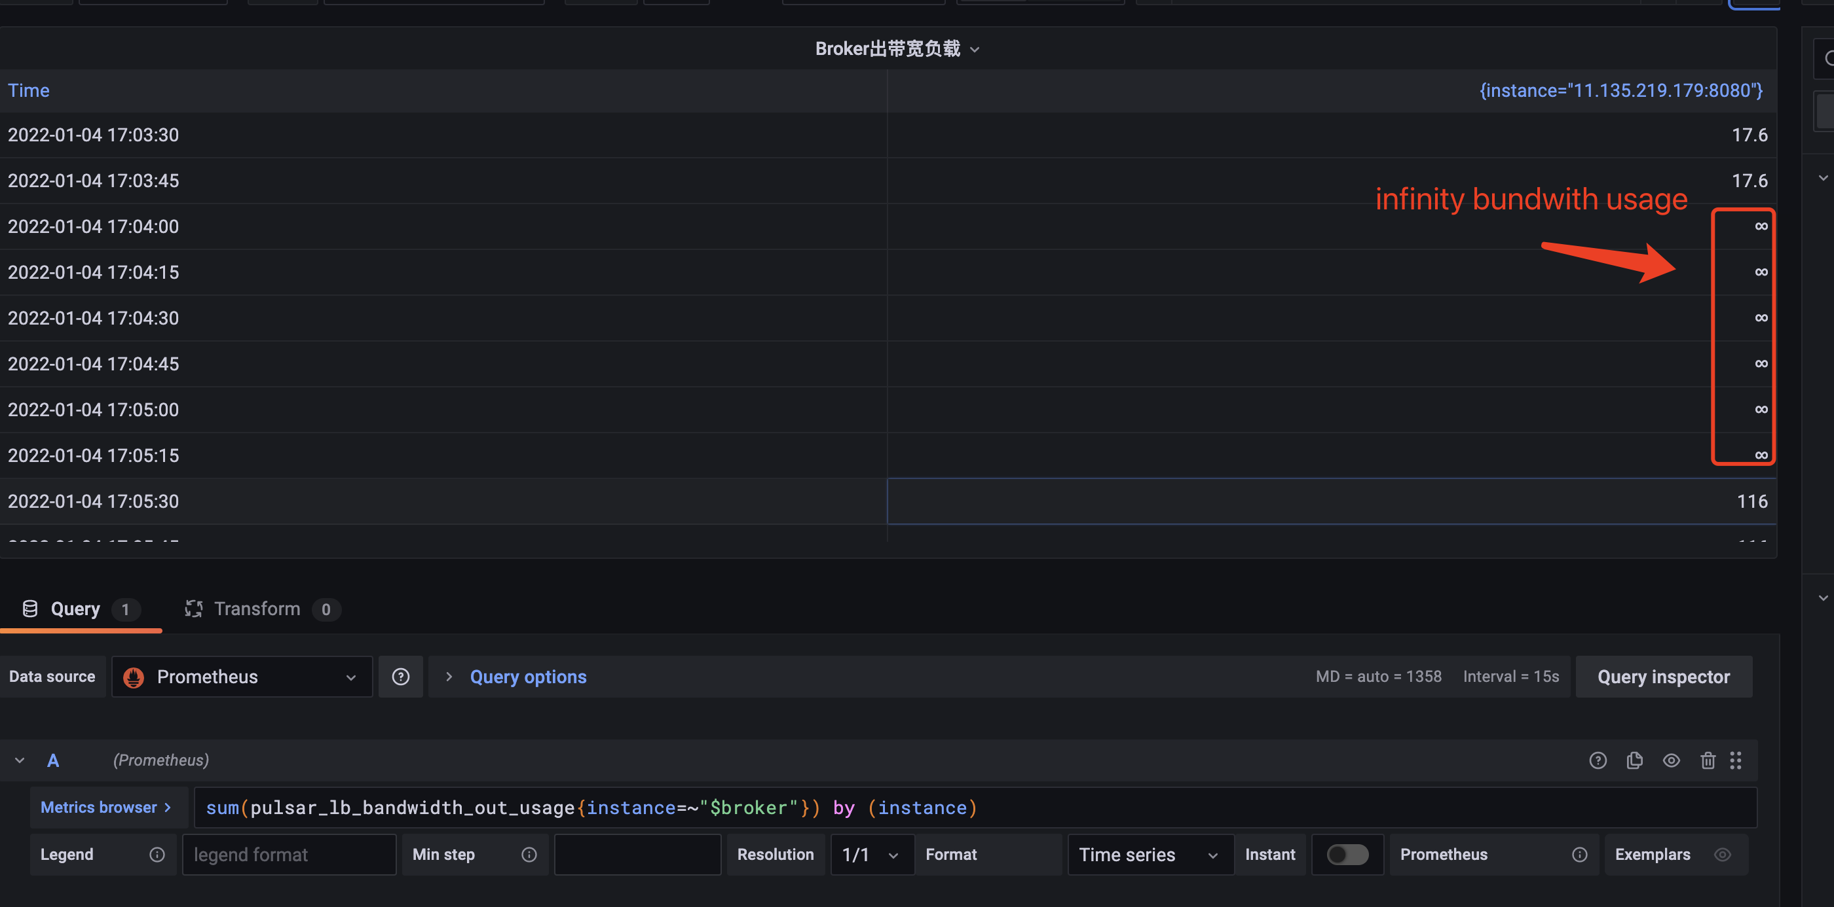Screen dimensions: 1834x907
Task: Toggle the Exemplars eye icon
Action: pyautogui.click(x=1721, y=855)
